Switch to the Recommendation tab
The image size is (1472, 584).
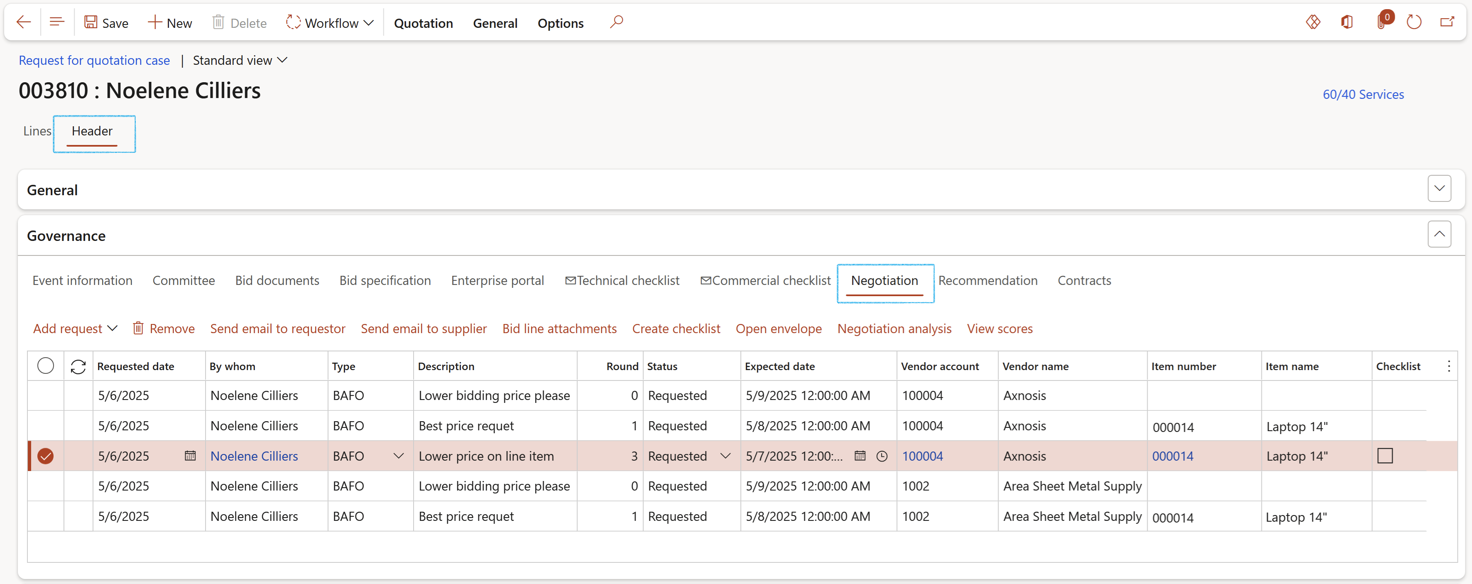pyautogui.click(x=987, y=280)
